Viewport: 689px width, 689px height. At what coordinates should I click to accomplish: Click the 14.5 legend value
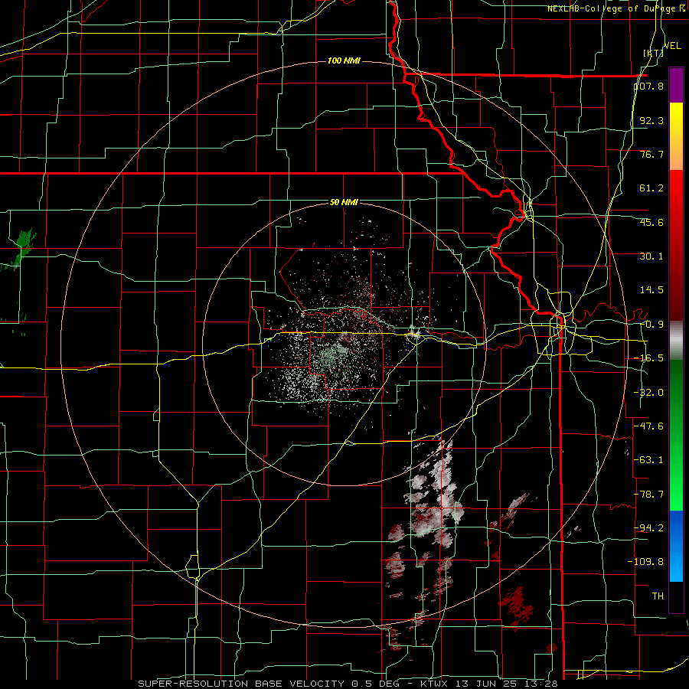pos(651,290)
